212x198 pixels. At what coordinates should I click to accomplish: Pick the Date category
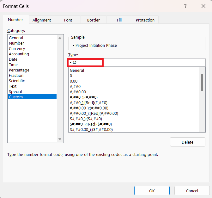click(32, 59)
